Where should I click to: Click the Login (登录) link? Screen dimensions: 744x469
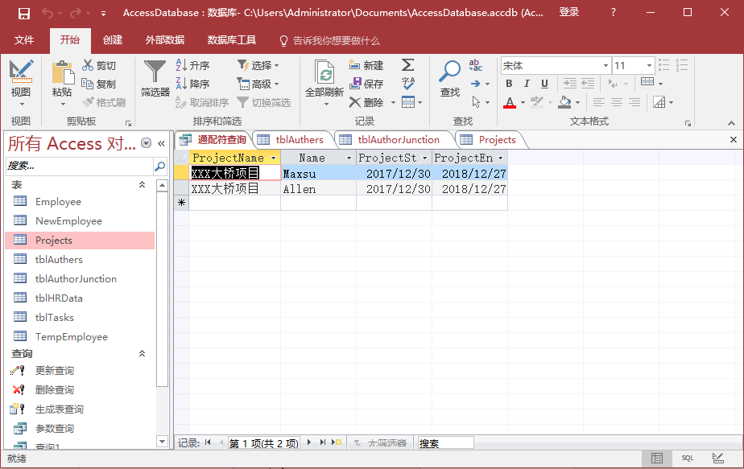tap(569, 12)
